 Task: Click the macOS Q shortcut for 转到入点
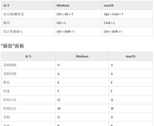click(x=112, y=100)
